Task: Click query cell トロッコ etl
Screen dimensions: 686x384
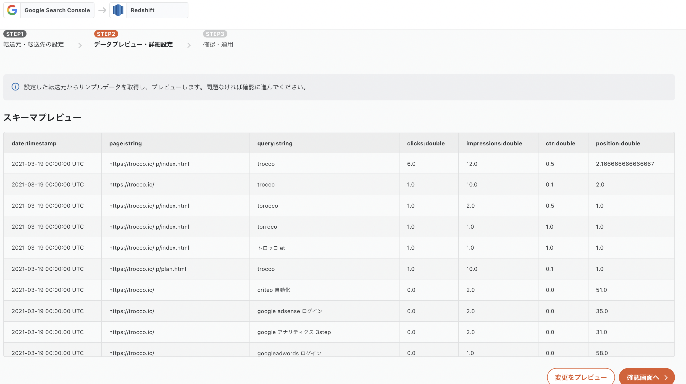Action: [272, 248]
